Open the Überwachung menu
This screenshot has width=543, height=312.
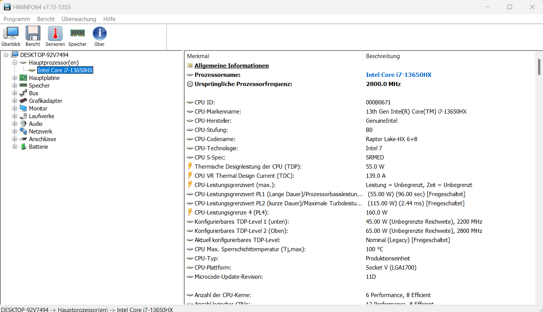(x=79, y=19)
